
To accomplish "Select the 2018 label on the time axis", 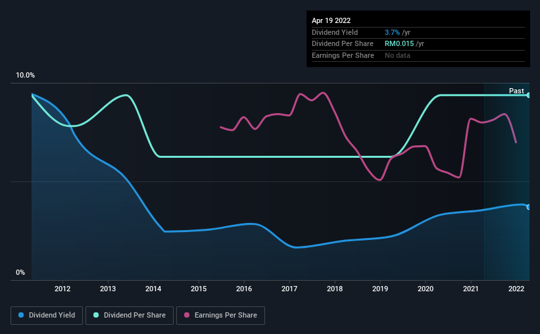I will (x=335, y=289).
